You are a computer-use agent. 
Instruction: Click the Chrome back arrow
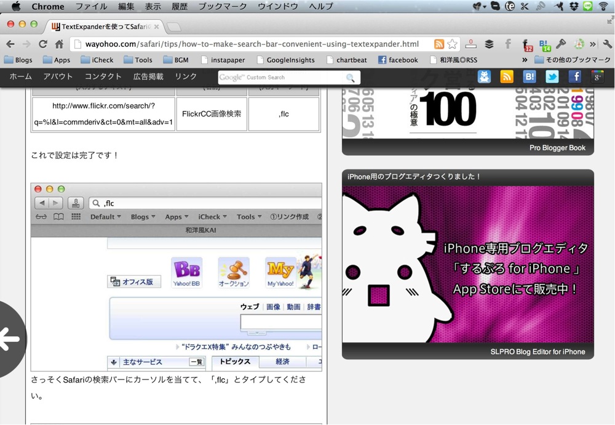pyautogui.click(x=10, y=44)
